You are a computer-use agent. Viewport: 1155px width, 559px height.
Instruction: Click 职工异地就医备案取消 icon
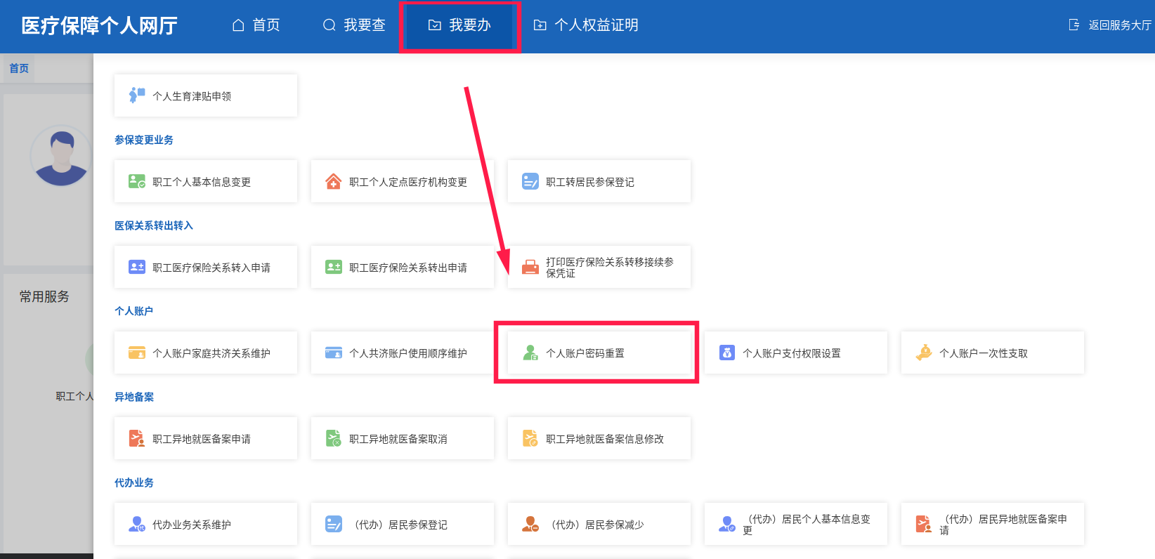coord(334,438)
